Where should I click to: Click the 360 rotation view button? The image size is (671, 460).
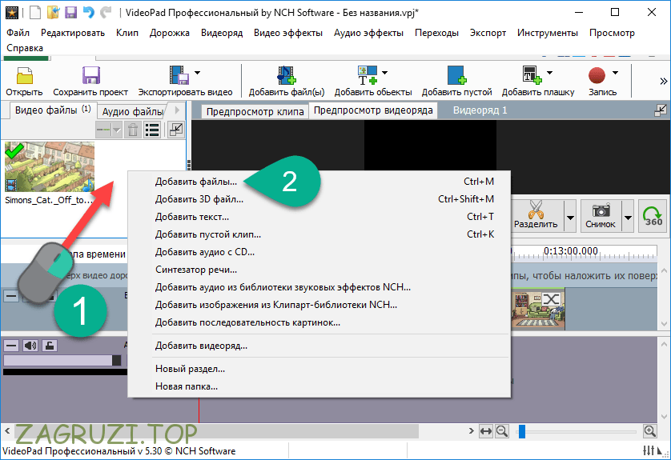click(655, 216)
